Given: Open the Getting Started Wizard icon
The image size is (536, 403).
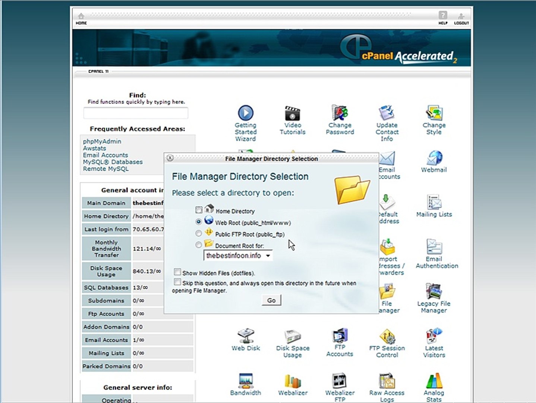Looking at the screenshot, I should point(245,113).
